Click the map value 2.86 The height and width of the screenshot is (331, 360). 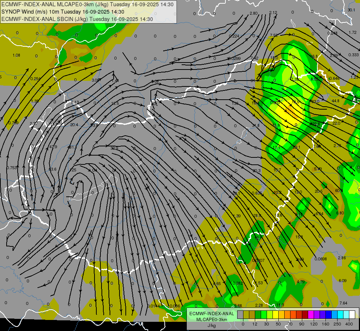tap(342, 258)
